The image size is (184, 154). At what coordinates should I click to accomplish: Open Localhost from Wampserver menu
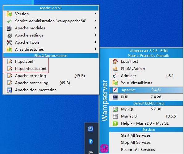pyautogui.click(x=146, y=62)
